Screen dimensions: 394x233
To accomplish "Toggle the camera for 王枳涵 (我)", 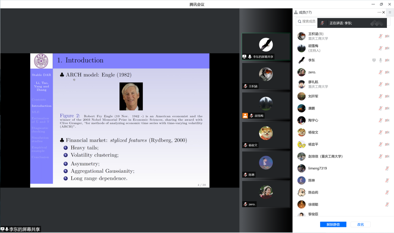I will [387, 36].
